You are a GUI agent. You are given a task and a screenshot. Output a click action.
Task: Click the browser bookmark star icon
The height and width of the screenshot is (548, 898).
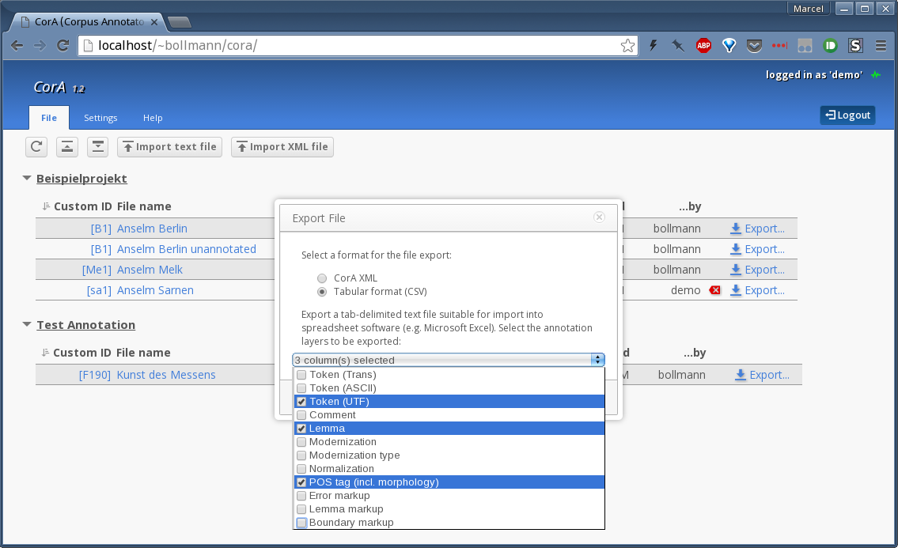(x=627, y=46)
